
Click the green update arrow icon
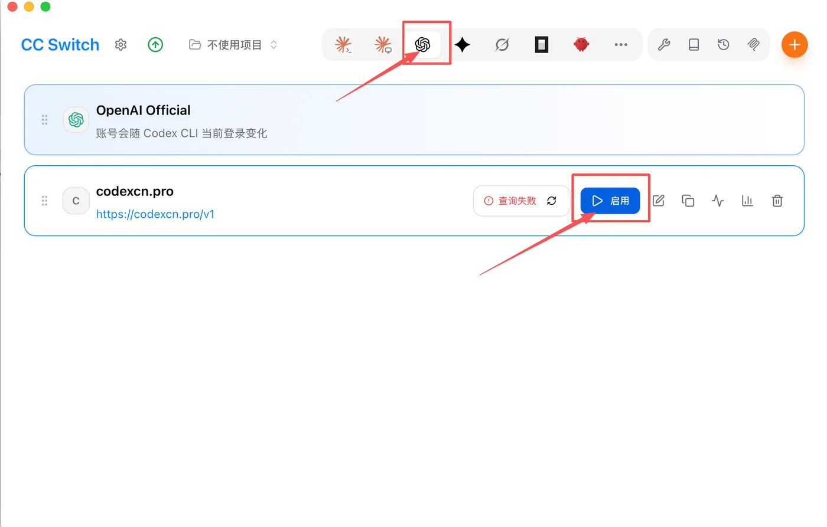[x=155, y=45]
